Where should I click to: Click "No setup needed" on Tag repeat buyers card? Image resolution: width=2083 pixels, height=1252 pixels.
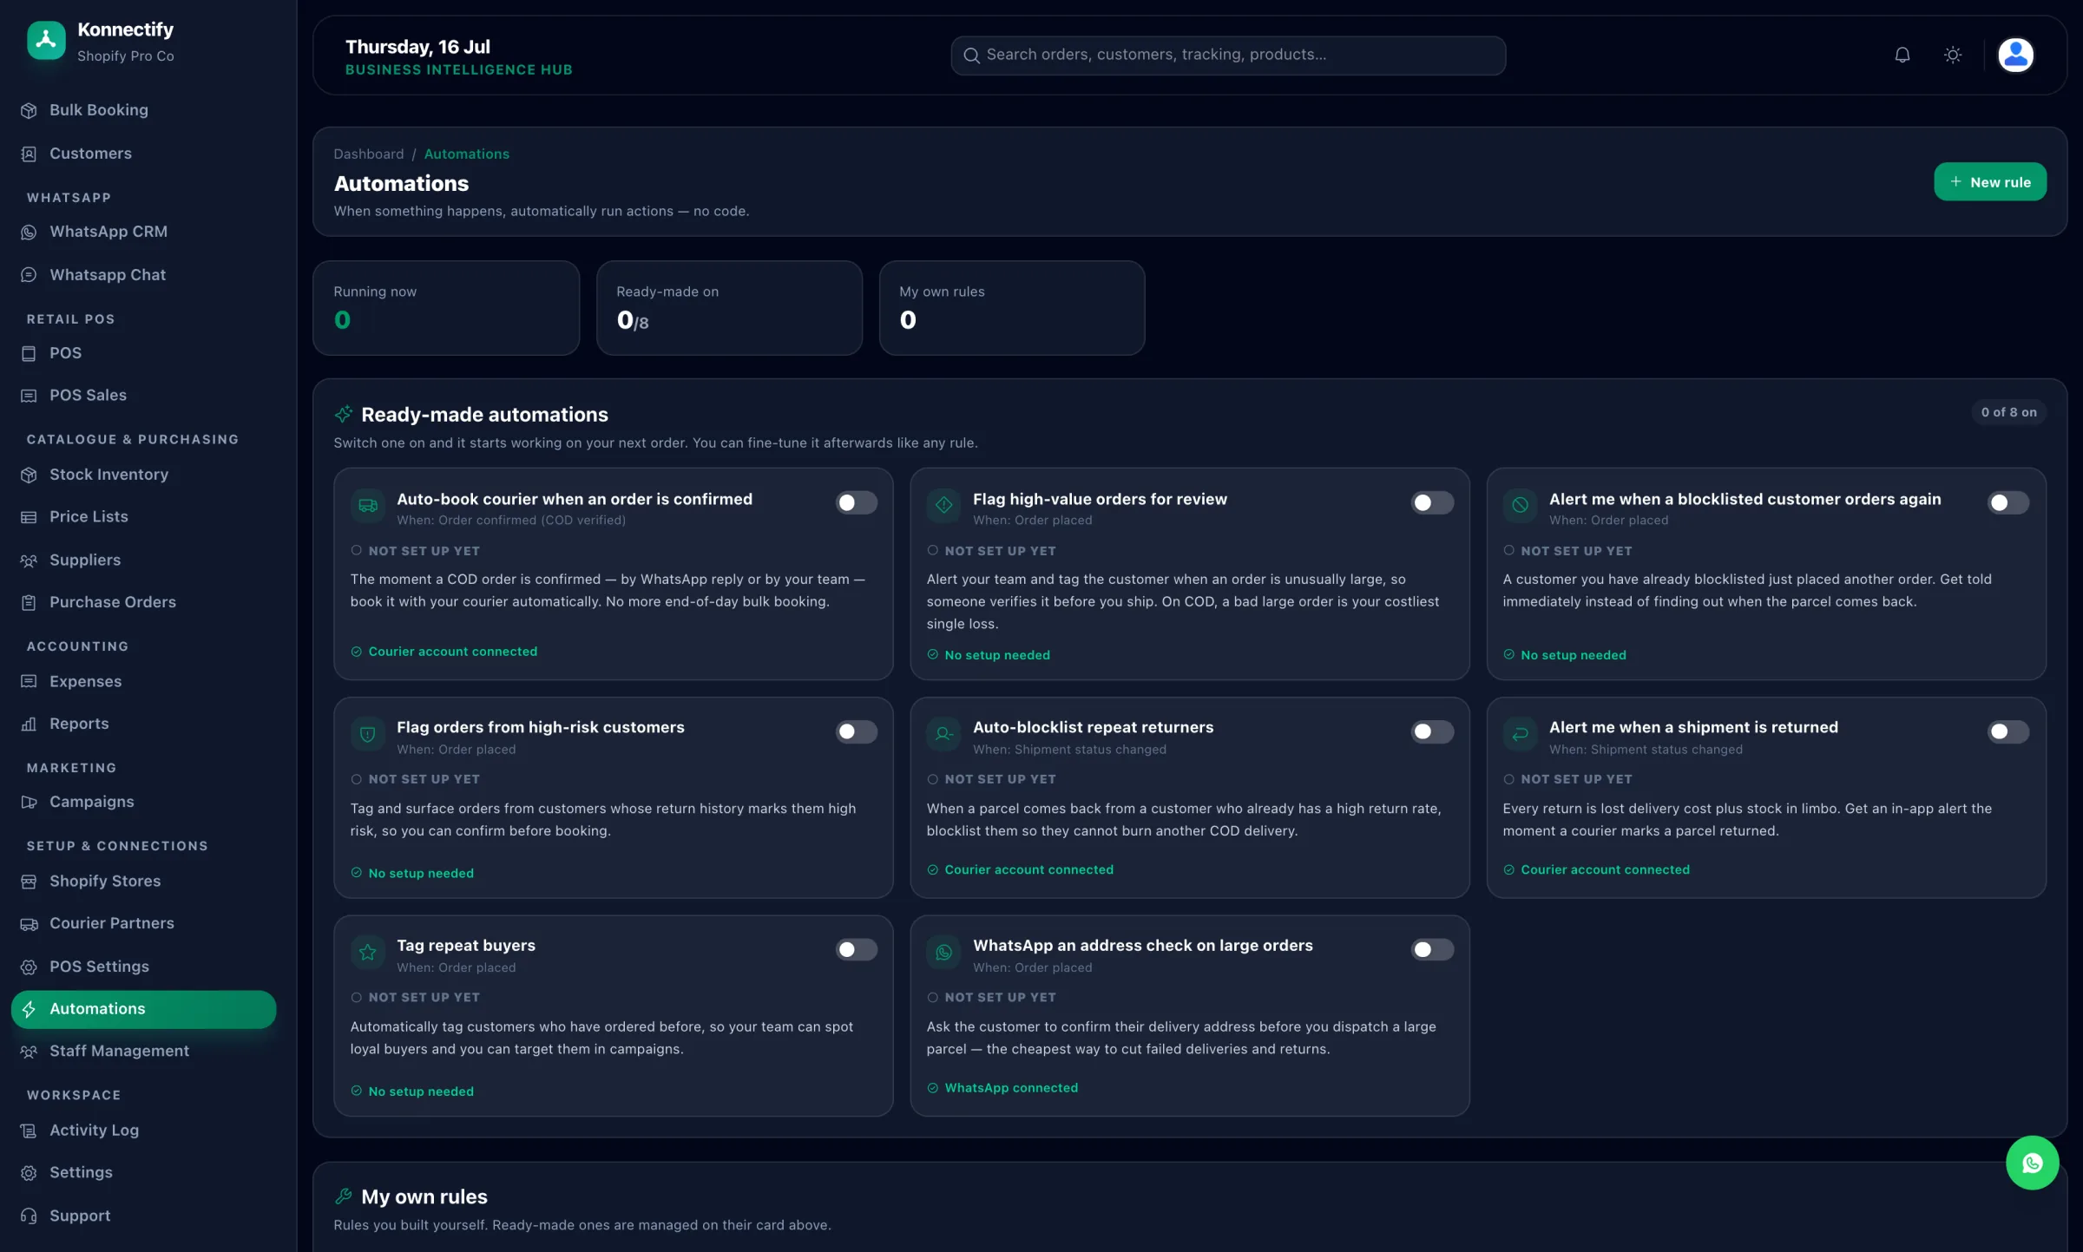(x=421, y=1091)
